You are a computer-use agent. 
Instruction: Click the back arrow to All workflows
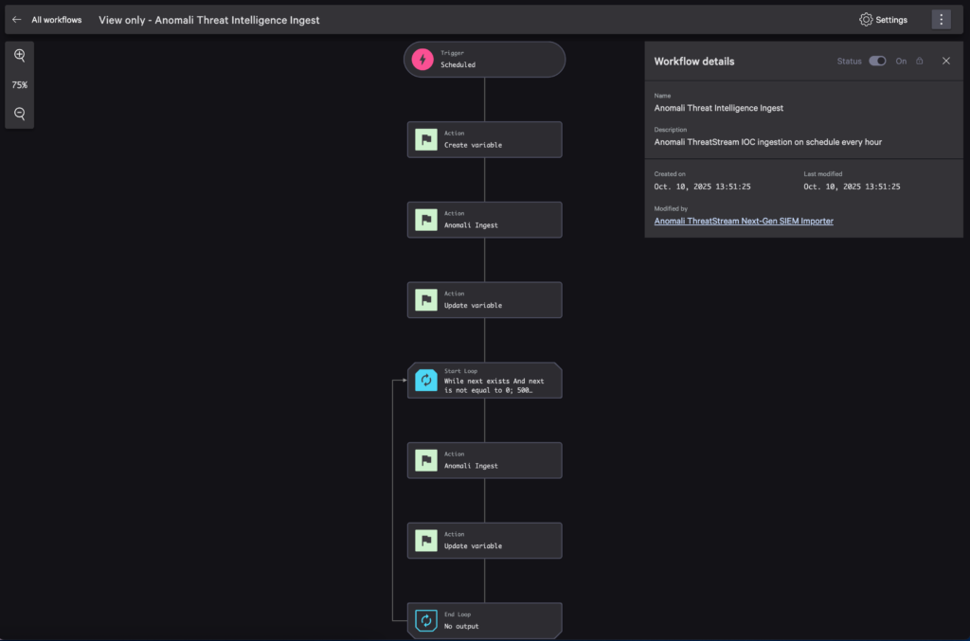16,19
